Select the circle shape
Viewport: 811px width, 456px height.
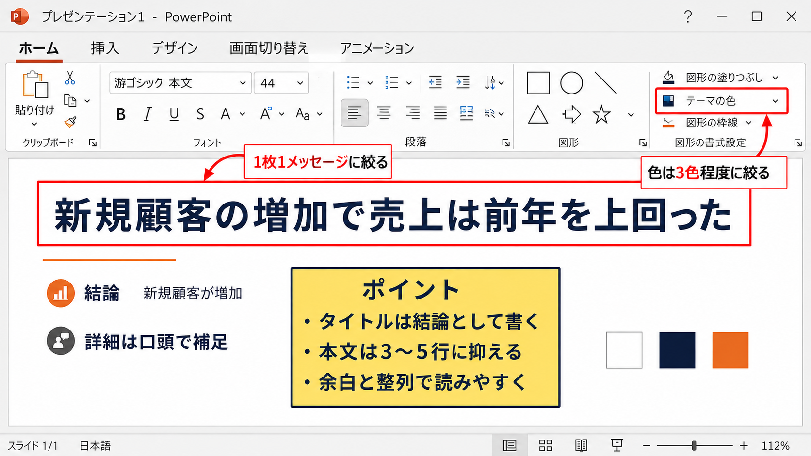(x=571, y=83)
